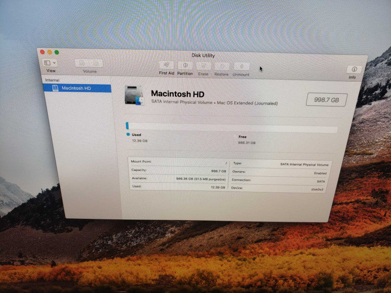Open the Info panel button
The height and width of the screenshot is (293, 391).
click(353, 69)
